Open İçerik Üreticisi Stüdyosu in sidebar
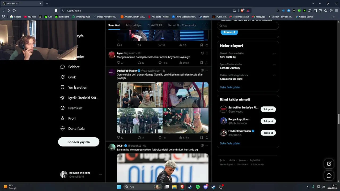The width and height of the screenshot is (340, 191). click(79, 98)
